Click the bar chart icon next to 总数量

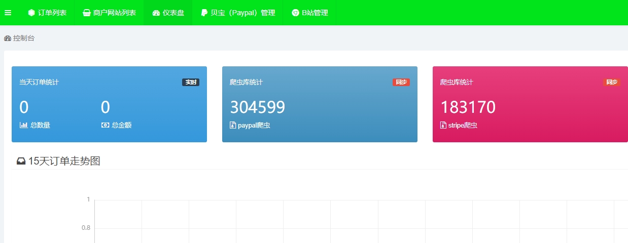tap(23, 125)
